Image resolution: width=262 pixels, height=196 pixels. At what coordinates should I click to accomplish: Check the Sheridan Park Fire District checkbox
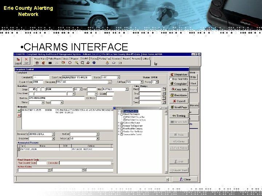[122, 132]
